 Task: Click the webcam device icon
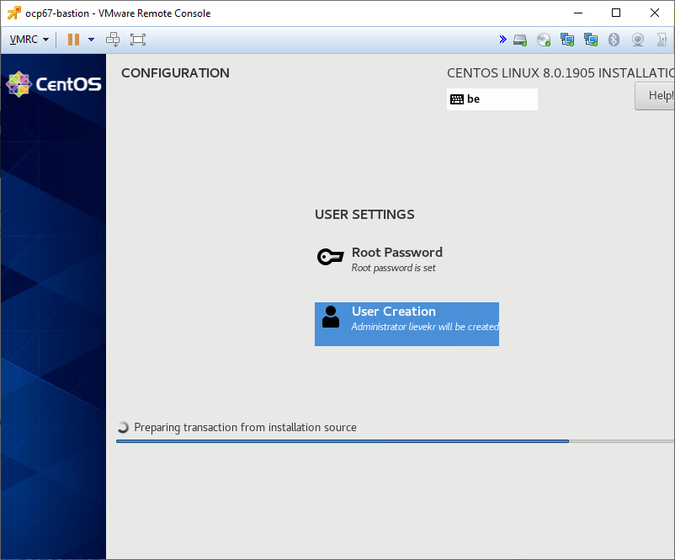click(638, 40)
